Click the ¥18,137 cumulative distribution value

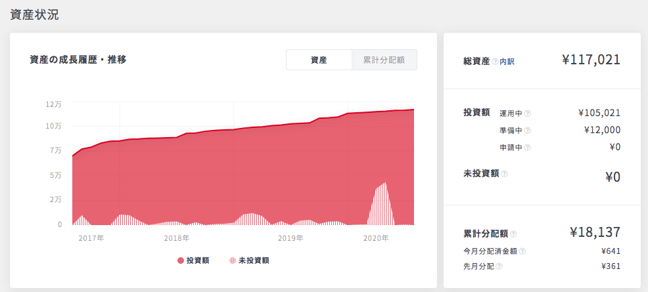click(x=595, y=232)
